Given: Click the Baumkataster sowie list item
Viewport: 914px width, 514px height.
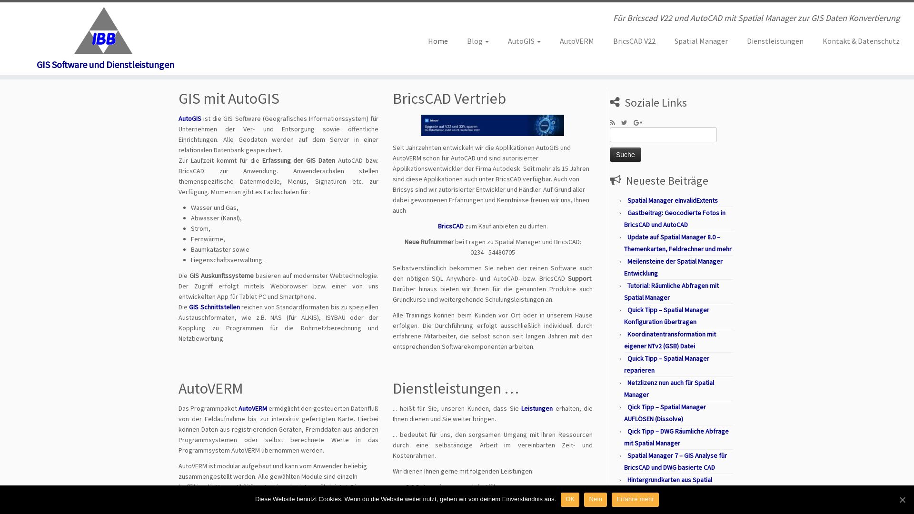Looking at the screenshot, I should [220, 249].
